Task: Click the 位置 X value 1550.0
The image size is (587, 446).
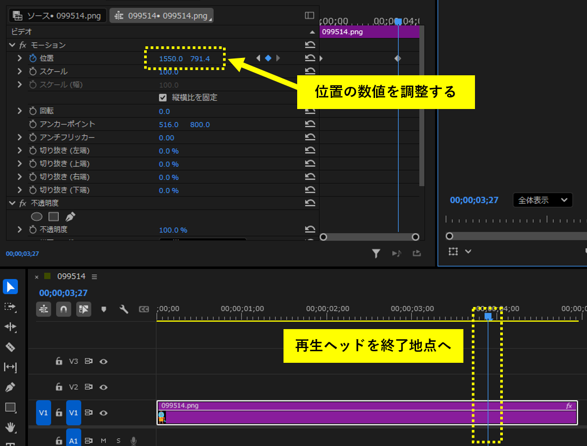Action: (x=170, y=58)
